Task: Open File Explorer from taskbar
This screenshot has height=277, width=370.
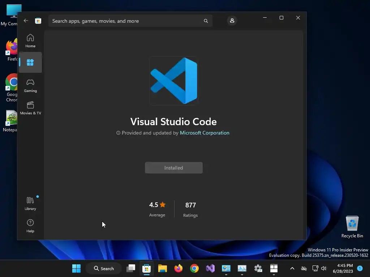Action: (x=162, y=268)
